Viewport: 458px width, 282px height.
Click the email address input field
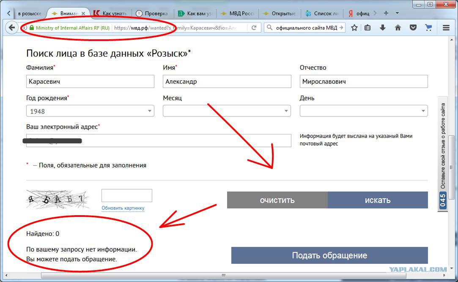[159, 140]
